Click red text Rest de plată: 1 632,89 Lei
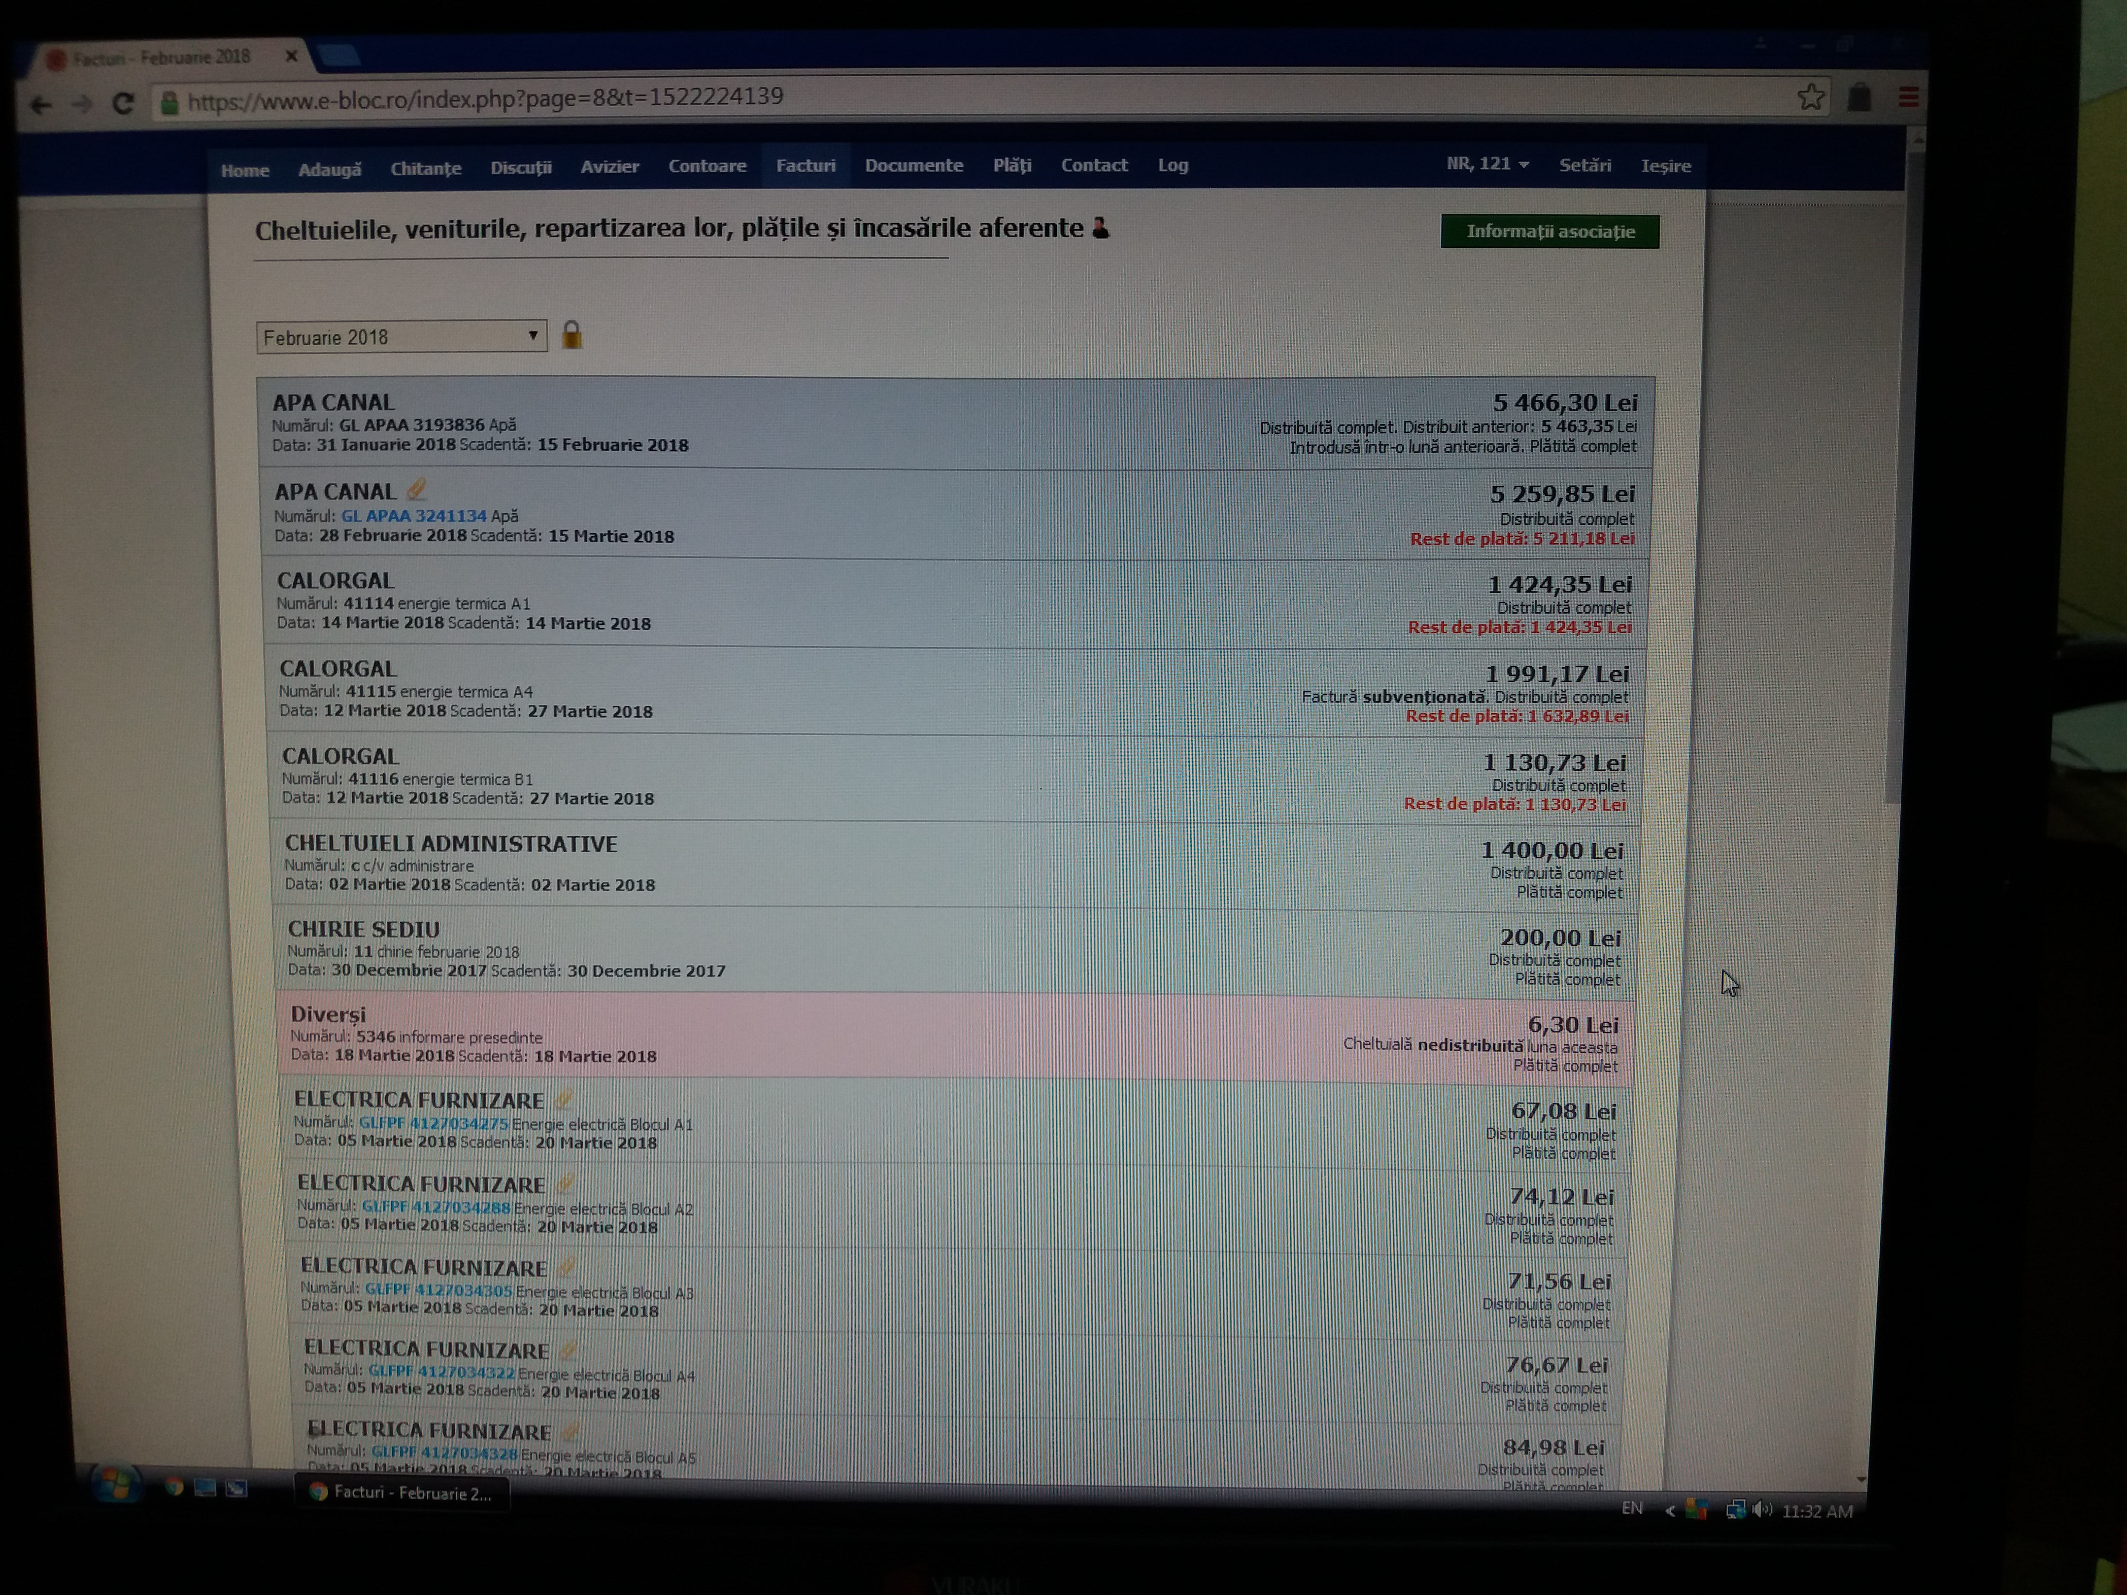2127x1595 pixels. click(x=1517, y=716)
